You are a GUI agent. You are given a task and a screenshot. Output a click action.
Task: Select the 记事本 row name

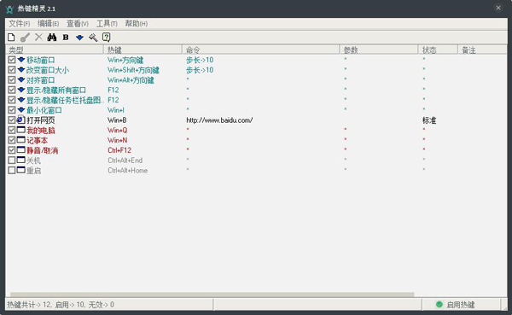tap(37, 141)
